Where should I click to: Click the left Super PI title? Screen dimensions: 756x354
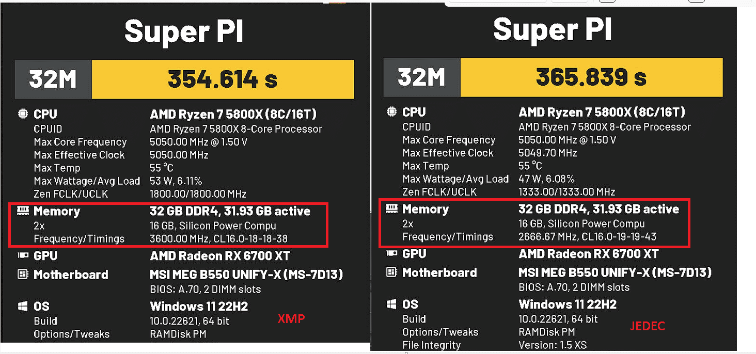tap(184, 31)
